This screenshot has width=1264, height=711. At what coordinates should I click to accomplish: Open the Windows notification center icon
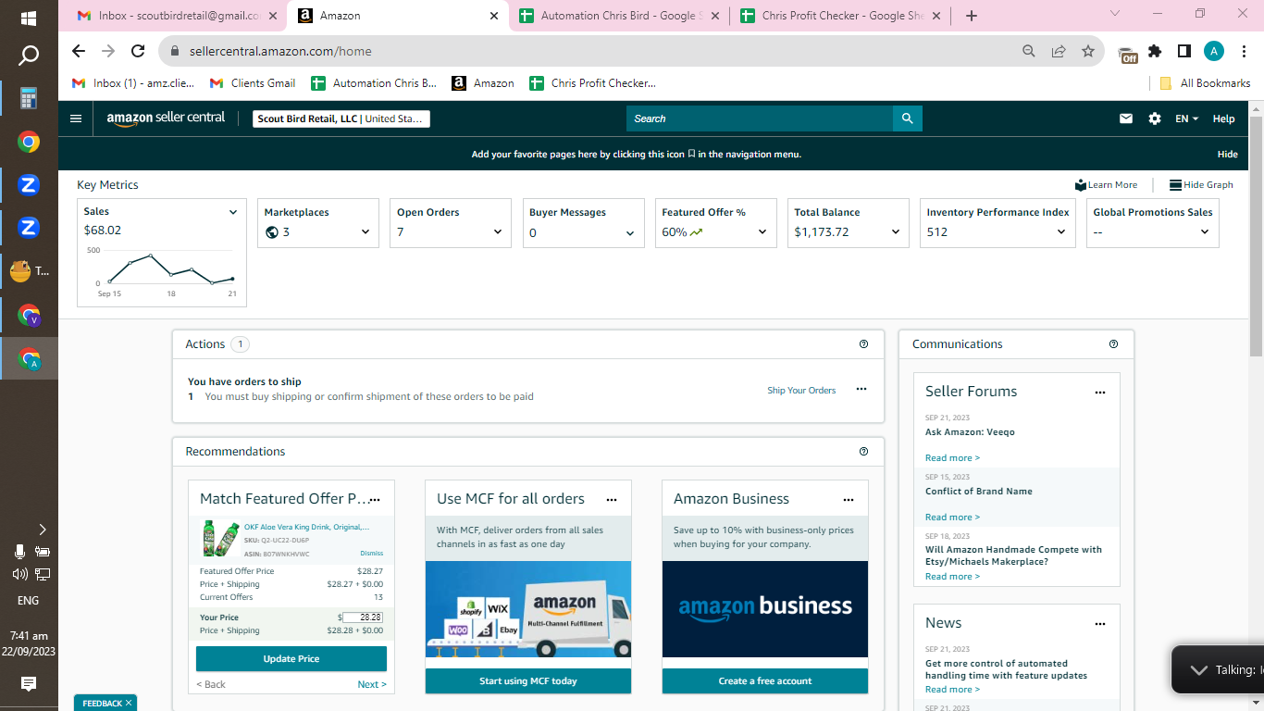click(x=29, y=684)
